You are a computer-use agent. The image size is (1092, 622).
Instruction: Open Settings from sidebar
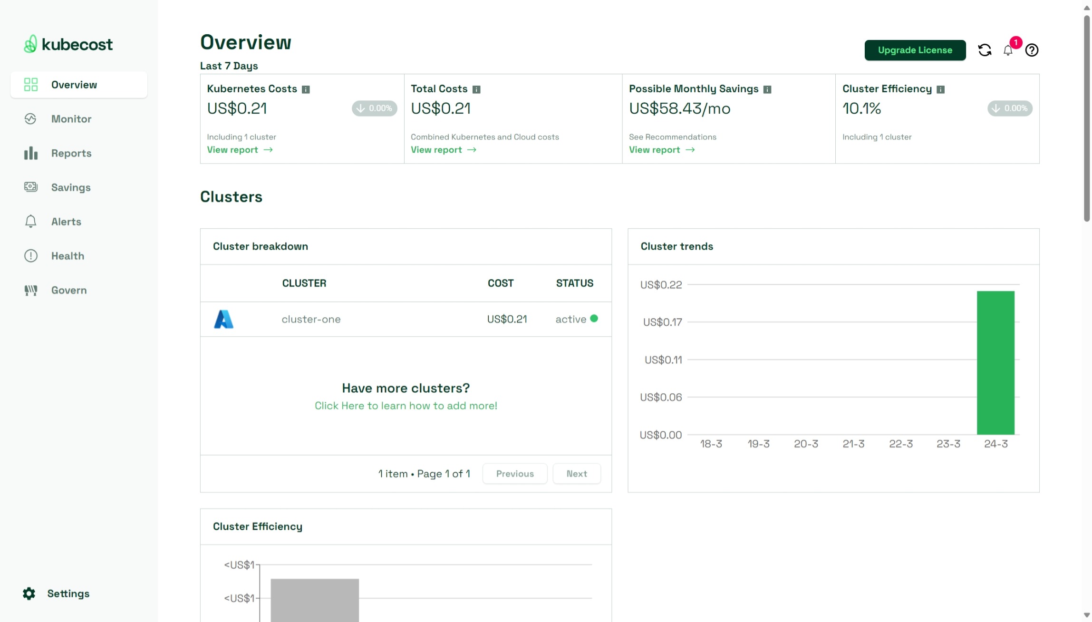pyautogui.click(x=68, y=593)
